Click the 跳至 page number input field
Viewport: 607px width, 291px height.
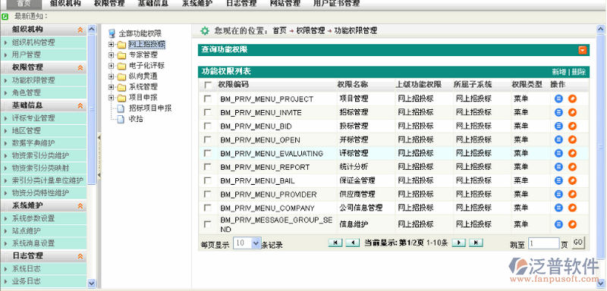(x=543, y=243)
